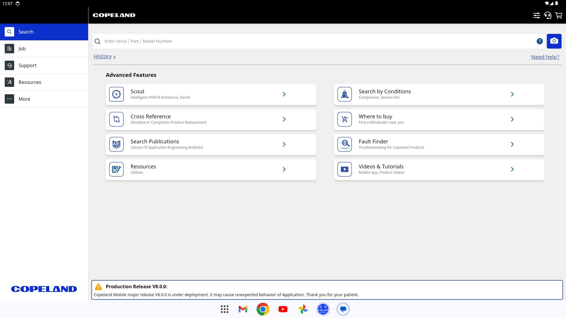566x318 pixels.
Task: Click 'Library Of Application Engineering Bulletins' text
Action: pos(167,148)
